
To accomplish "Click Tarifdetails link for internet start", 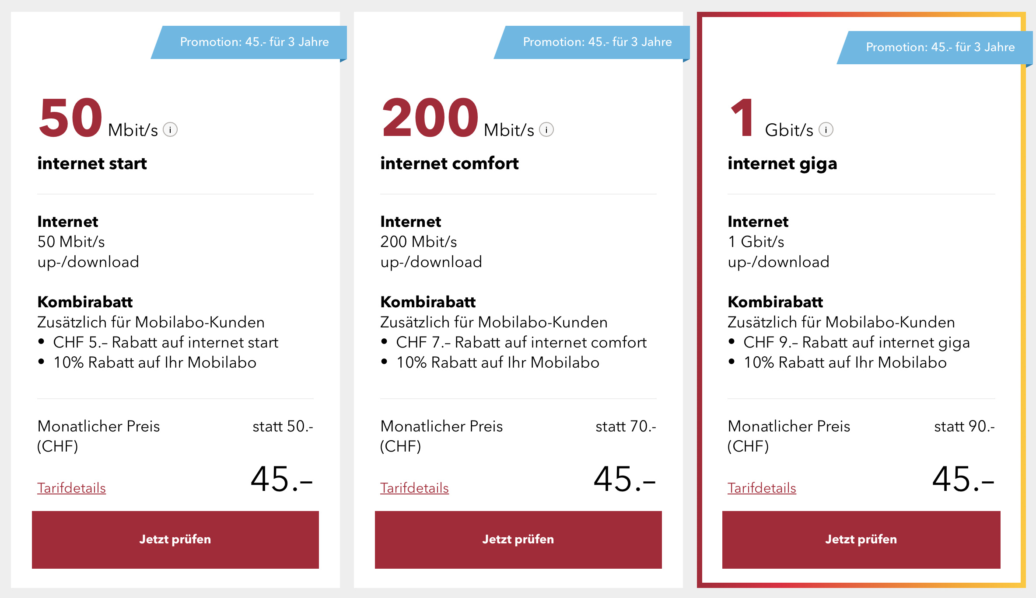I will (x=71, y=488).
